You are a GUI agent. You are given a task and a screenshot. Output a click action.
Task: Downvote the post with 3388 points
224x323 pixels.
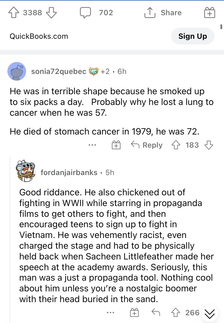tap(51, 13)
